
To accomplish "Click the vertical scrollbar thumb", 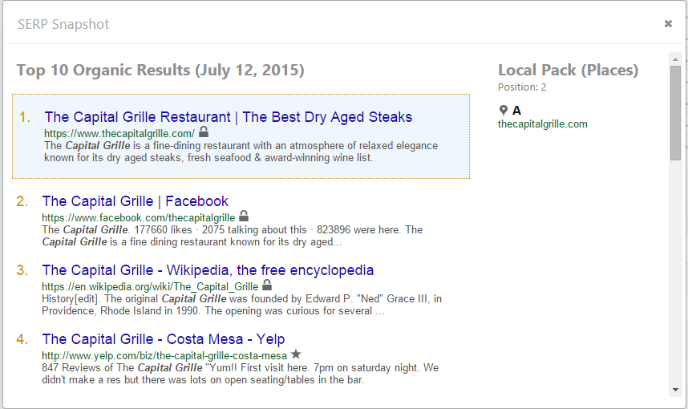I will pyautogui.click(x=675, y=112).
